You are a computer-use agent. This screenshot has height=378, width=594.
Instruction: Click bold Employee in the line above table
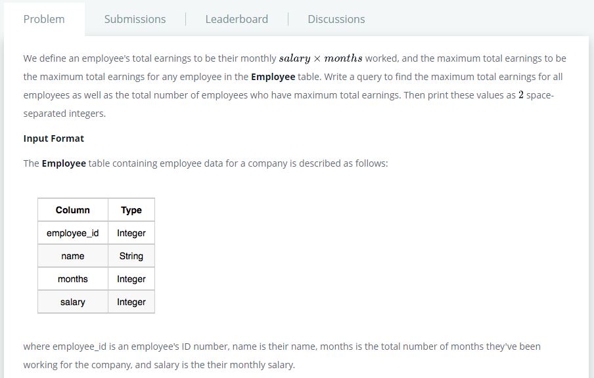64,163
